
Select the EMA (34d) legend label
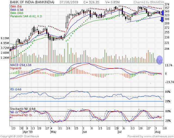(17, 13)
